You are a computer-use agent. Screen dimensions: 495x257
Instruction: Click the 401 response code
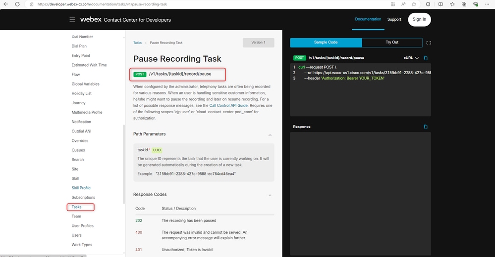tap(139, 250)
